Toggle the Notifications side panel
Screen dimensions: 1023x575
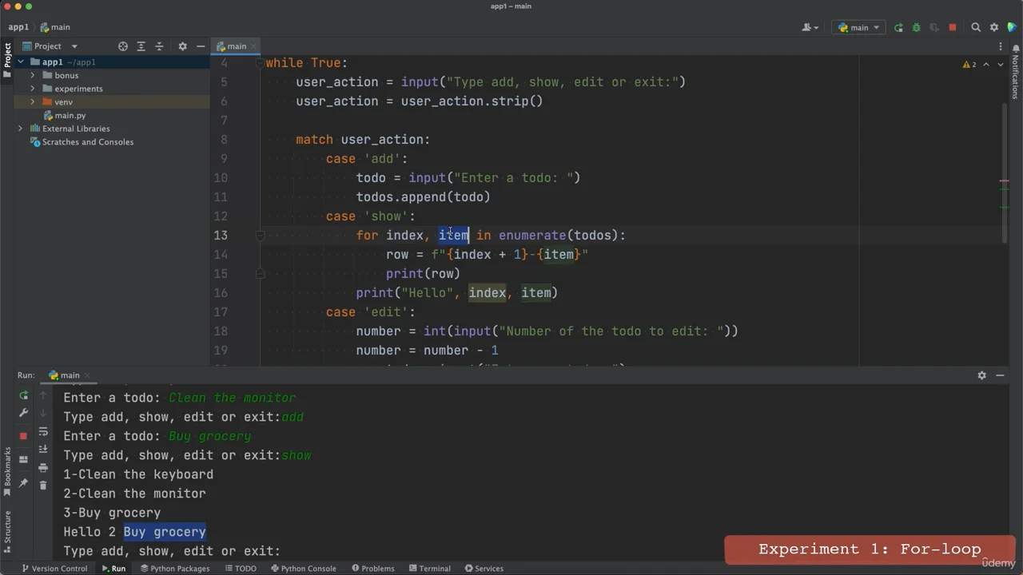click(x=1016, y=71)
